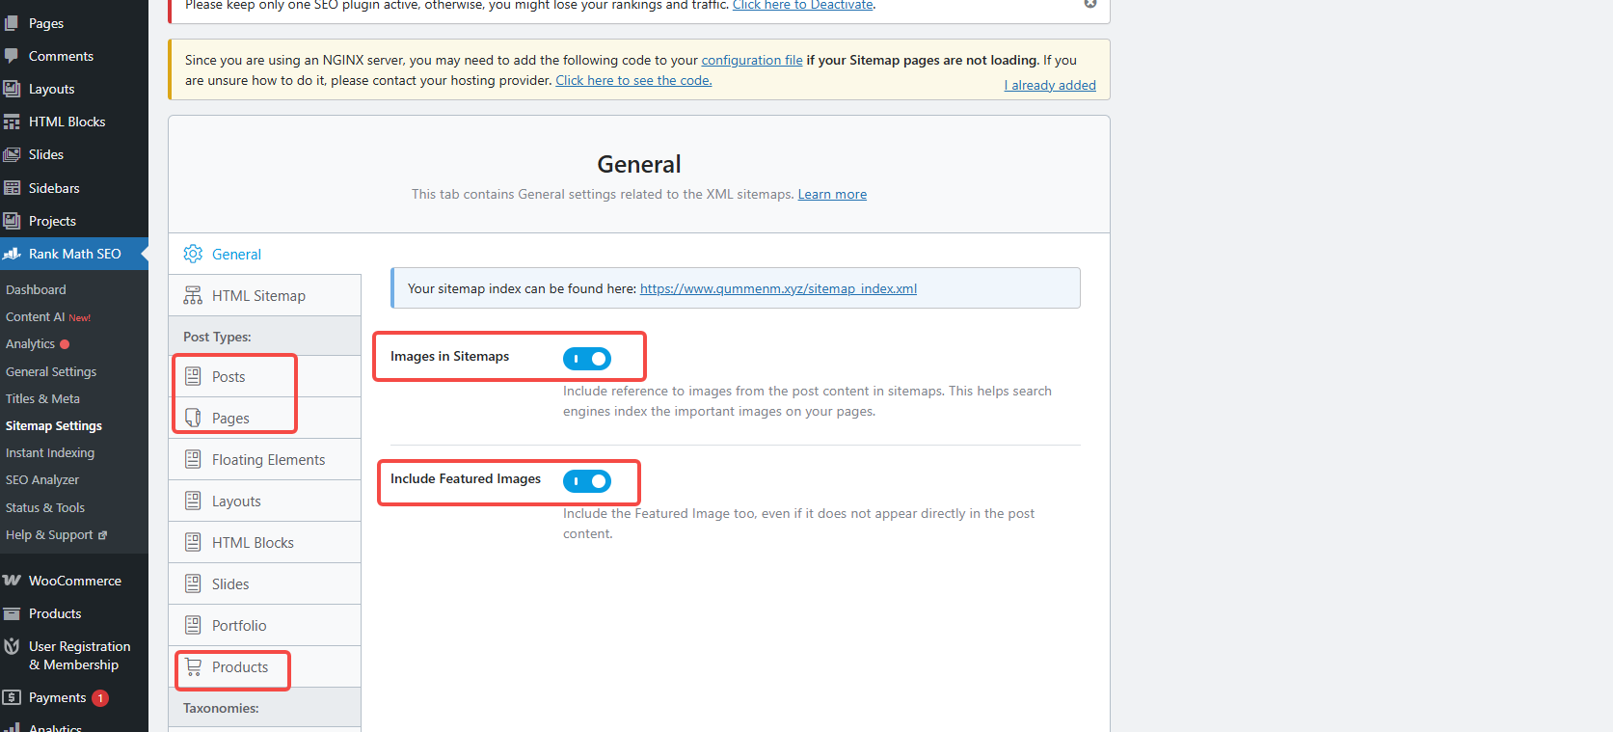
Task: Switch to Floating Elements tab
Action: coord(268,460)
